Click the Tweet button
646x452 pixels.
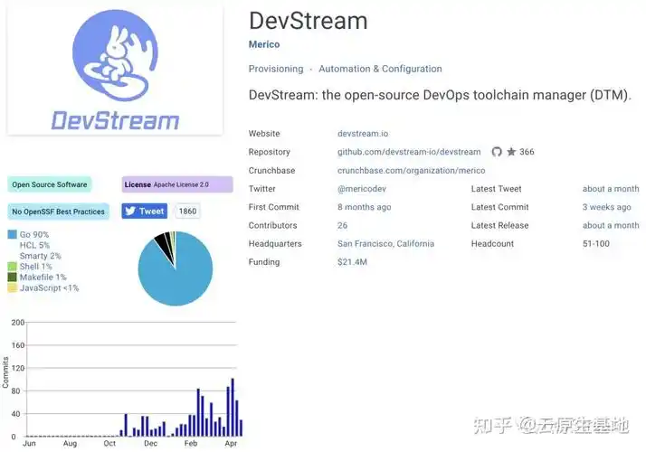145,212
